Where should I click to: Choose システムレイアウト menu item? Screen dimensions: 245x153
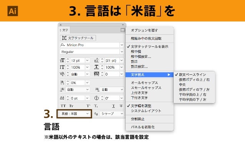click(149, 111)
